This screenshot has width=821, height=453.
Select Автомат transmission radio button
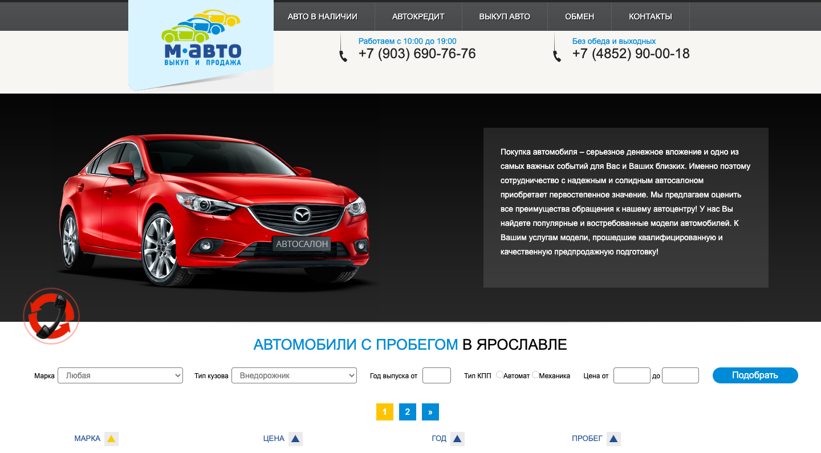(499, 375)
